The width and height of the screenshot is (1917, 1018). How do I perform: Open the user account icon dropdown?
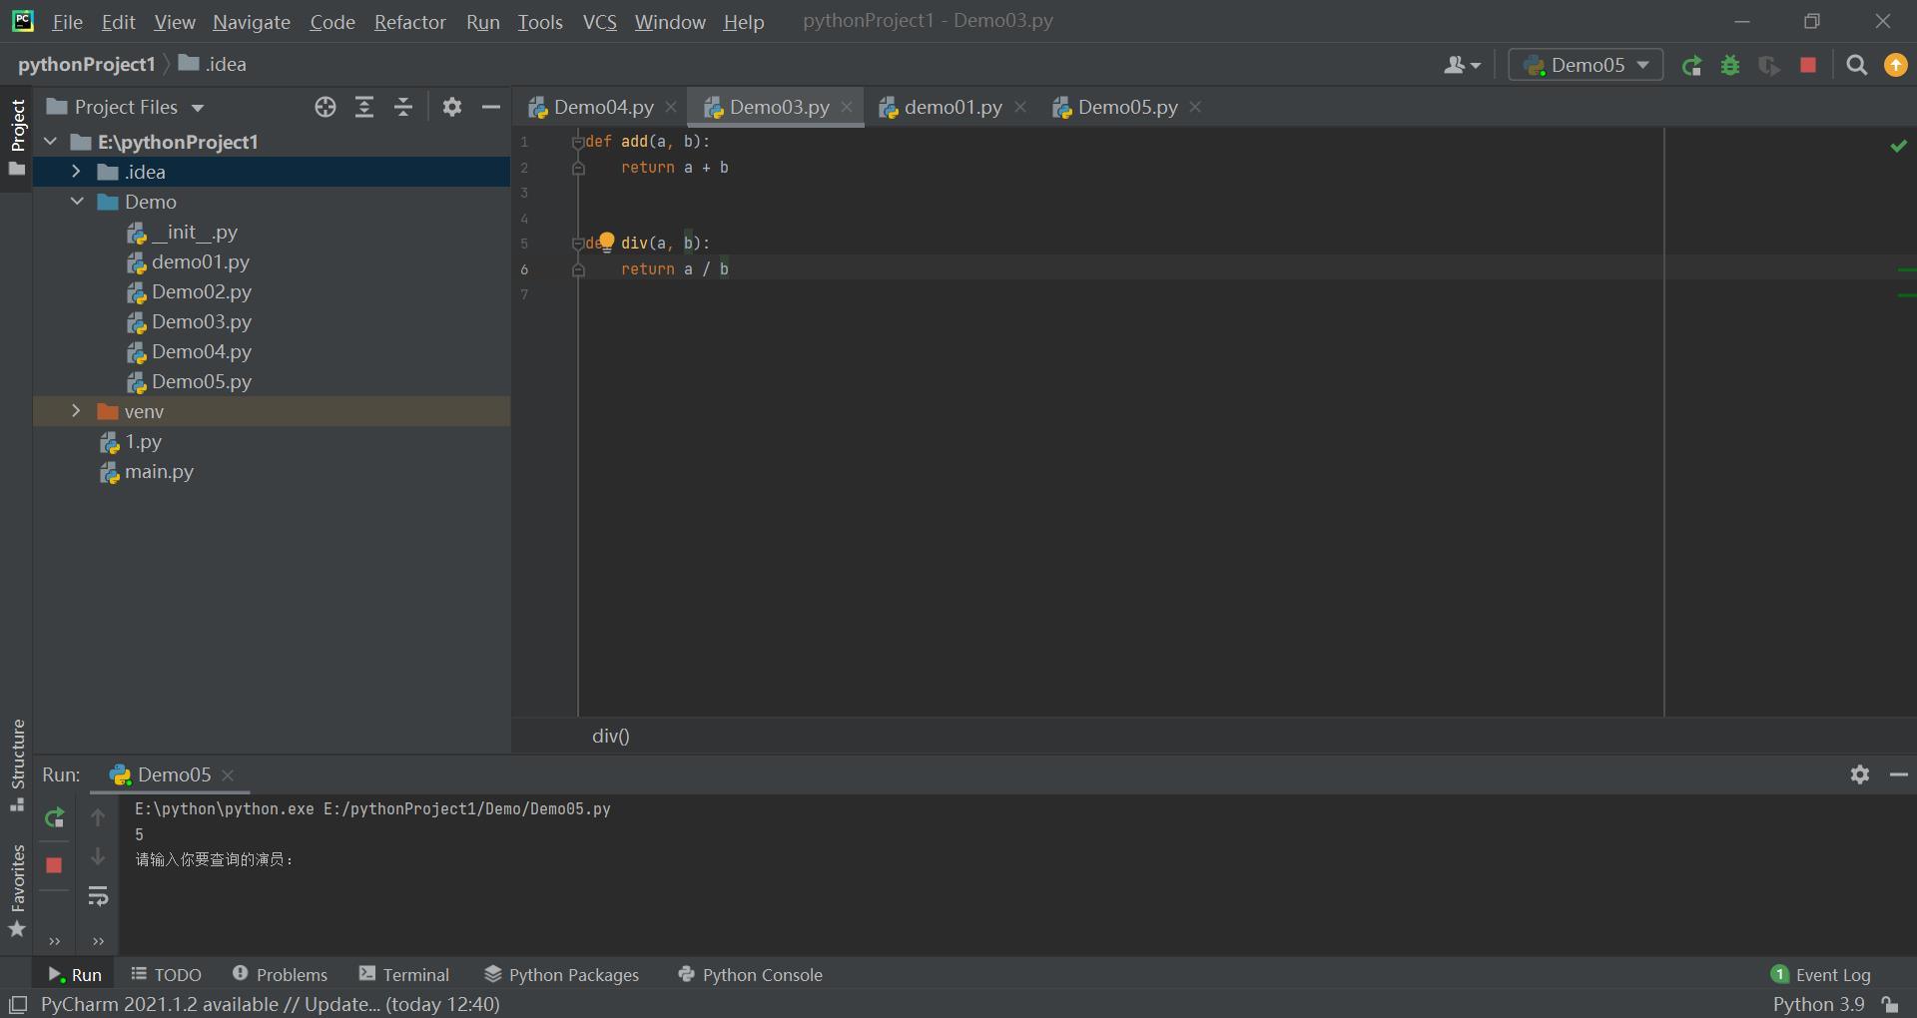[1462, 65]
